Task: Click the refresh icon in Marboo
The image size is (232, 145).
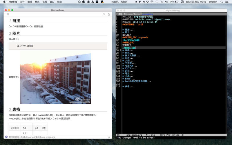Action: (x=104, y=14)
